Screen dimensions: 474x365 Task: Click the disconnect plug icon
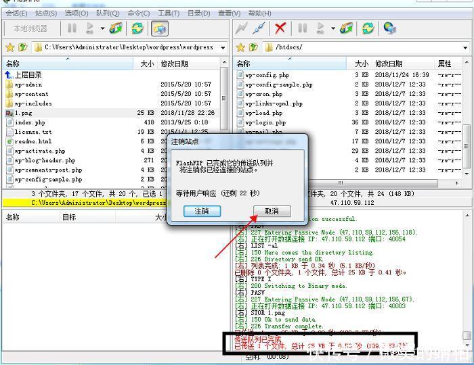(259, 28)
